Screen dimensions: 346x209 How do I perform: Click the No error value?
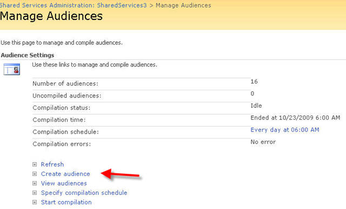(x=263, y=142)
